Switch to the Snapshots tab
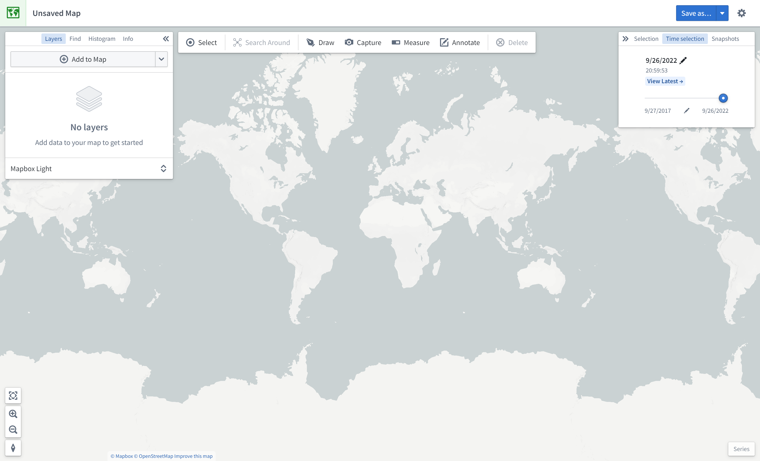The image size is (760, 461). (x=725, y=39)
